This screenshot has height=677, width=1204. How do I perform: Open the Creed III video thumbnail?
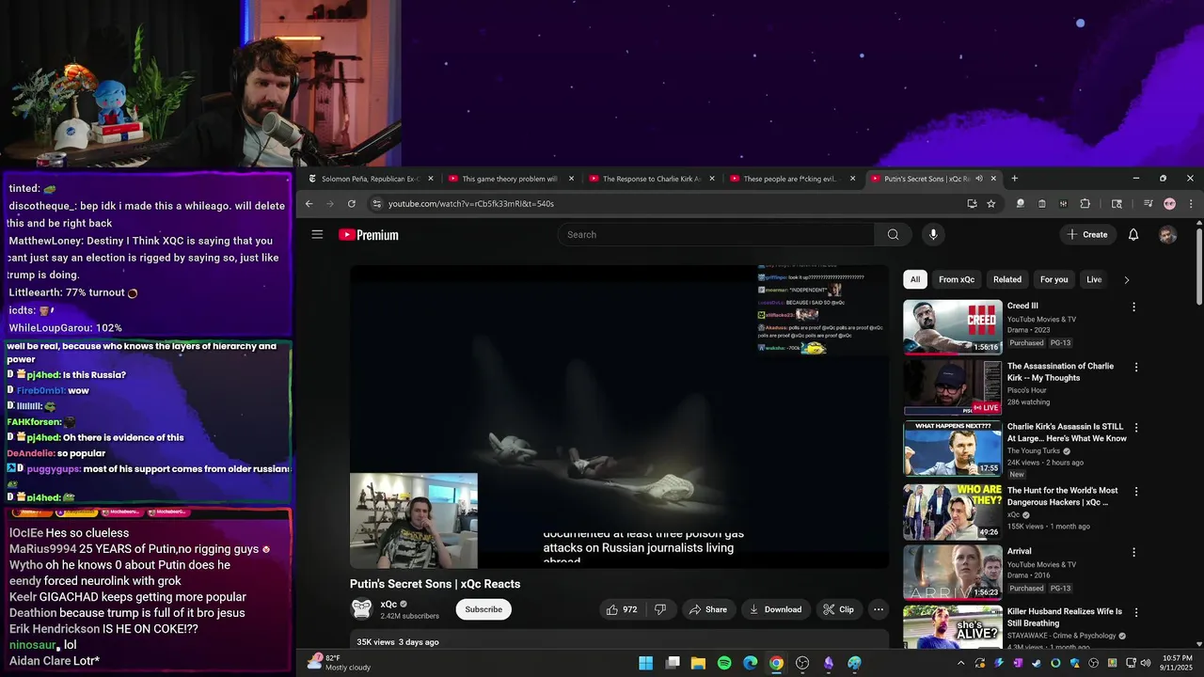point(953,326)
